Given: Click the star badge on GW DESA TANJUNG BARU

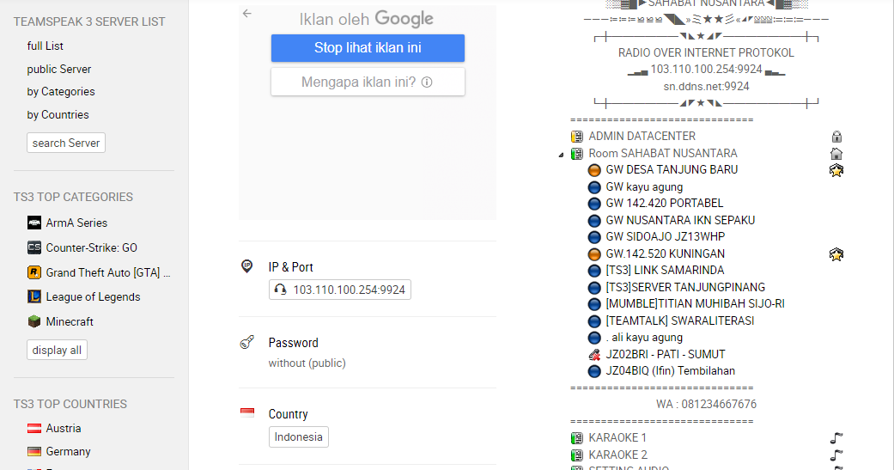Looking at the screenshot, I should [x=836, y=170].
